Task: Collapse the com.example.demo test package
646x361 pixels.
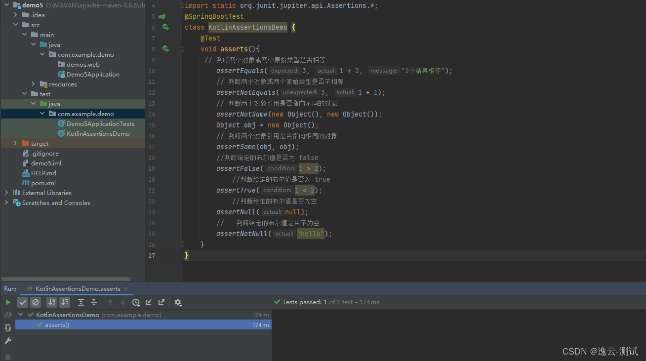Action: coord(42,114)
